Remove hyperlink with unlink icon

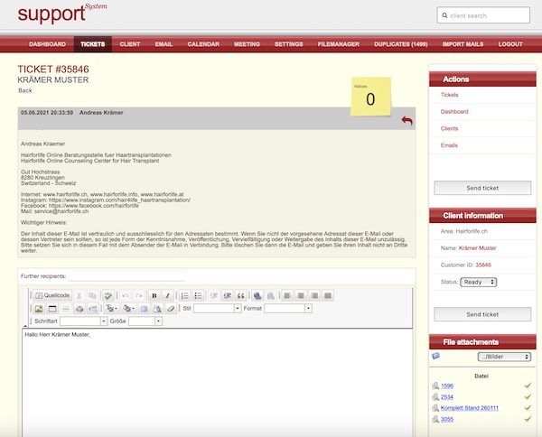coord(271,295)
